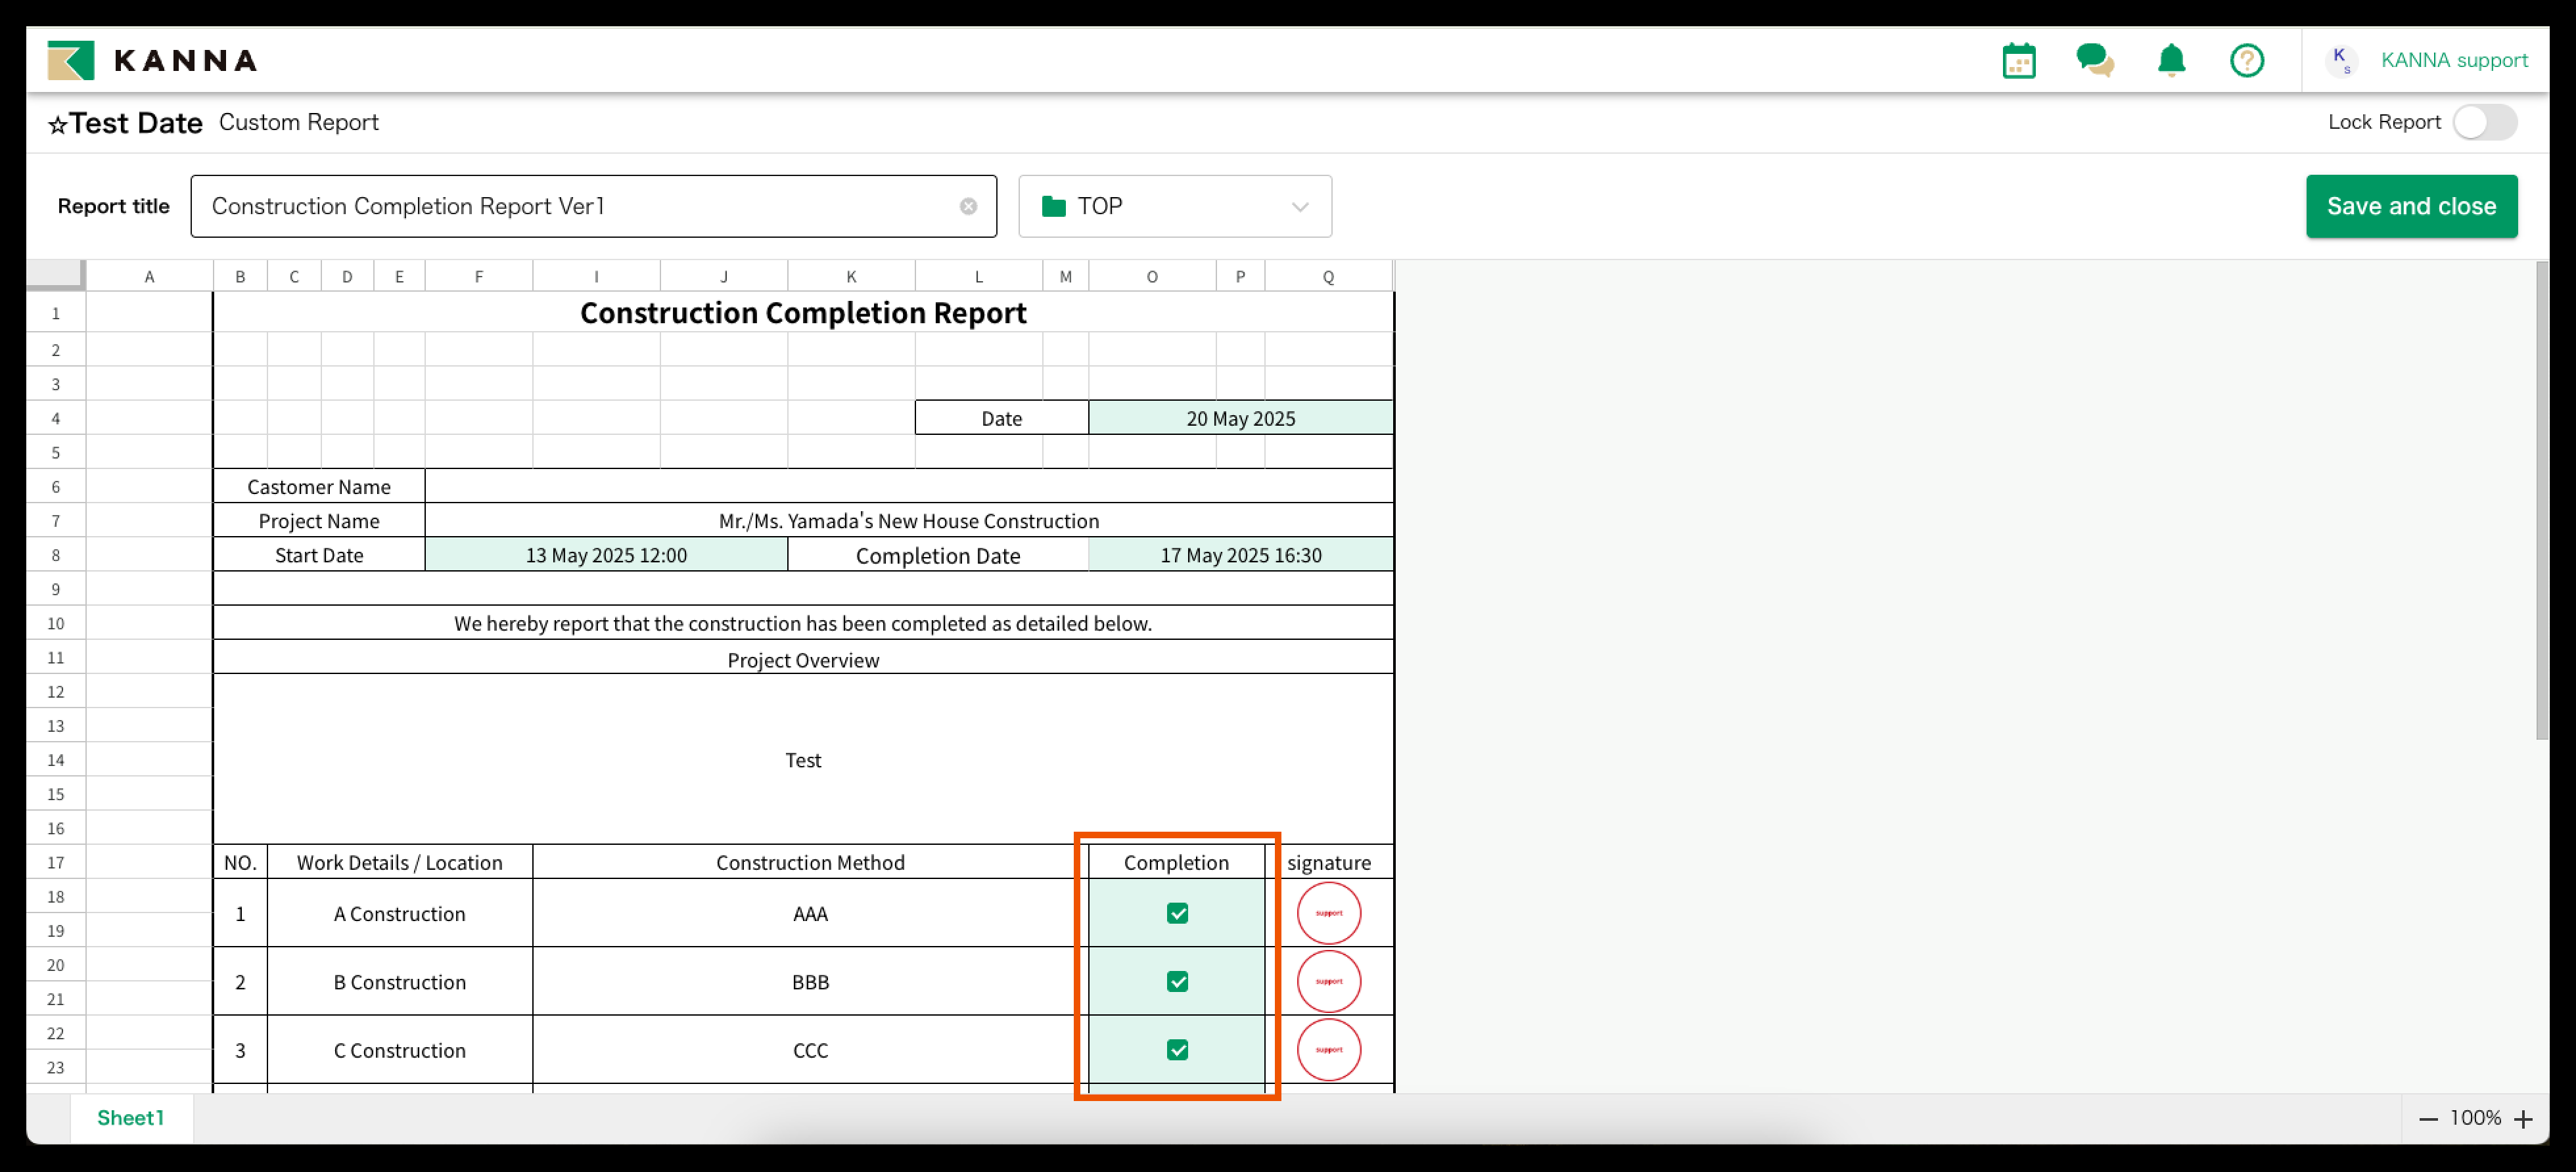Open the notifications bell
The width and height of the screenshot is (2576, 1172).
(2170, 61)
